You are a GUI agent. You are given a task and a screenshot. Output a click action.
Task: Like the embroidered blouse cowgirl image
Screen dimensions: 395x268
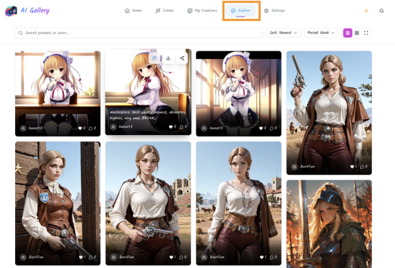click(x=263, y=257)
